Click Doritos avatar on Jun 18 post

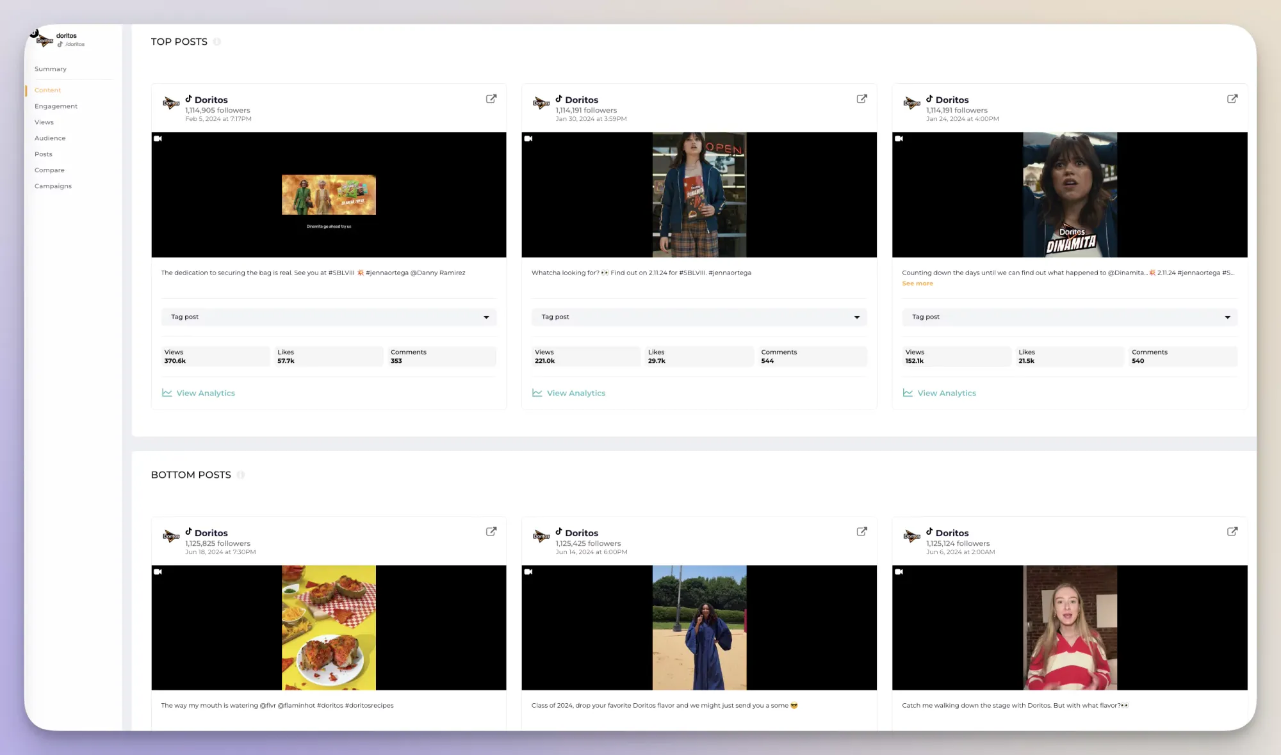click(x=171, y=536)
